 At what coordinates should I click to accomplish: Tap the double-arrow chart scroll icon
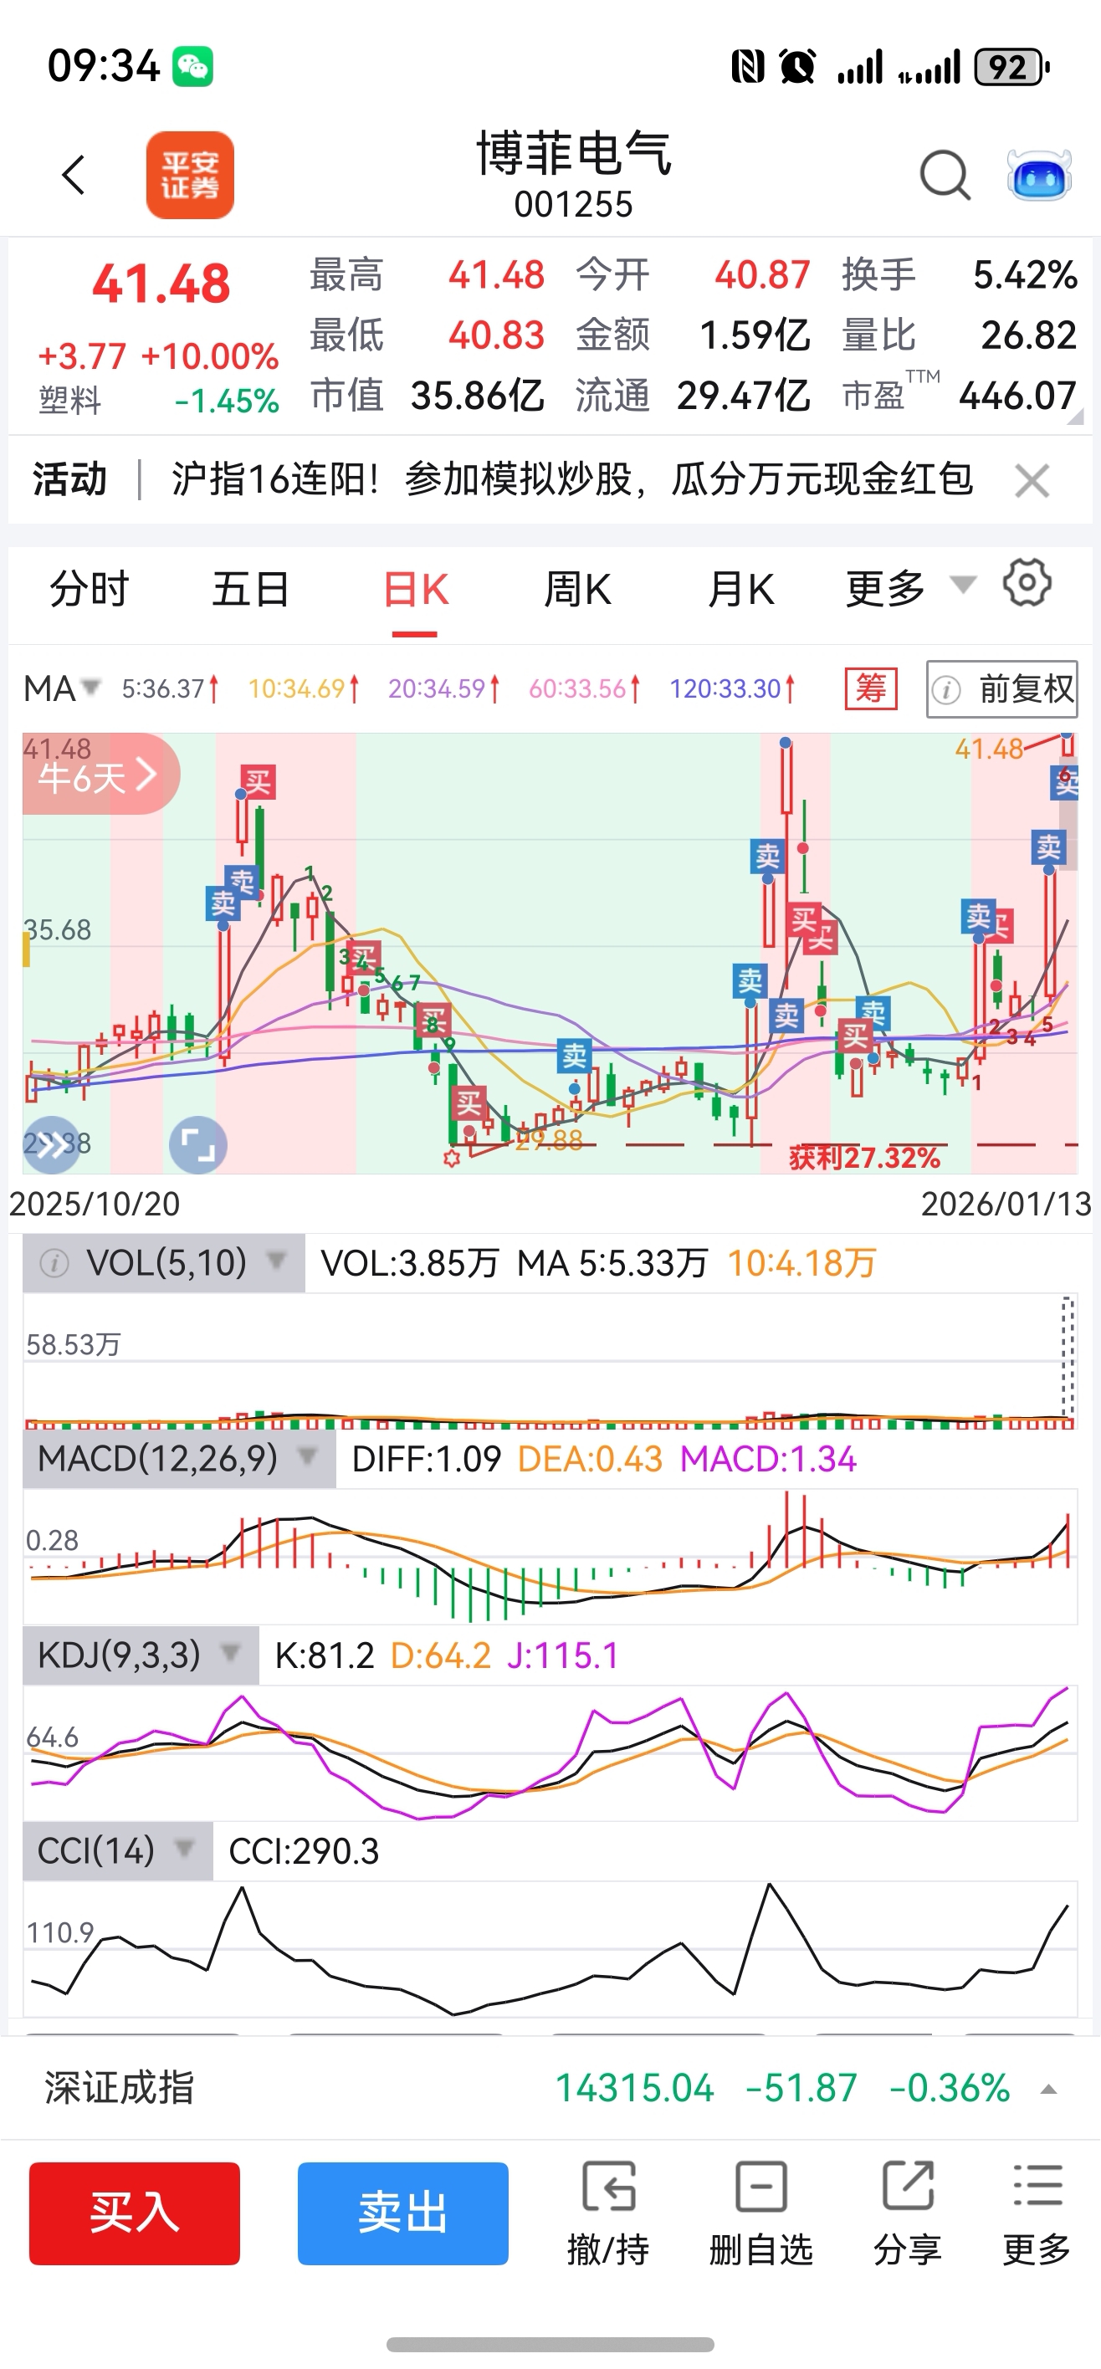coord(50,1144)
